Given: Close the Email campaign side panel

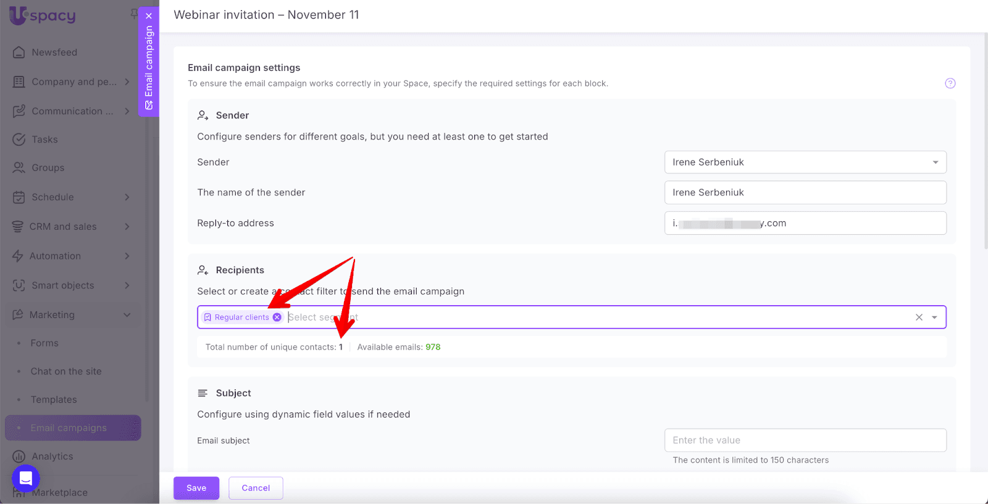Looking at the screenshot, I should 149,16.
